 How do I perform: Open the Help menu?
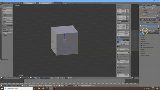click(x=18, y=3)
